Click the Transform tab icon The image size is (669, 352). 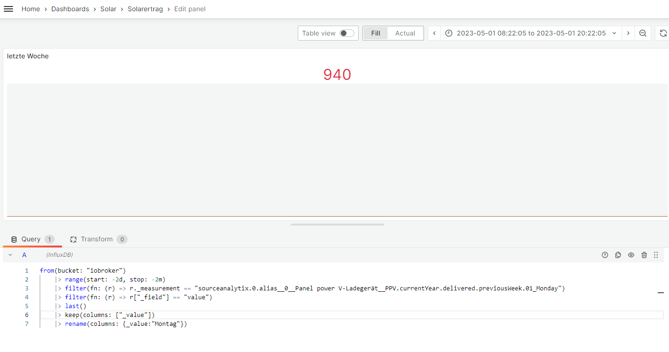73,239
